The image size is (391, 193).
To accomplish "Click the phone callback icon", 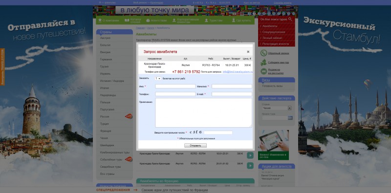I will tap(263, 53).
